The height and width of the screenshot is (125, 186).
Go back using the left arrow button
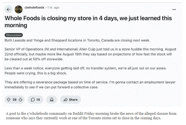(x=9, y=10)
